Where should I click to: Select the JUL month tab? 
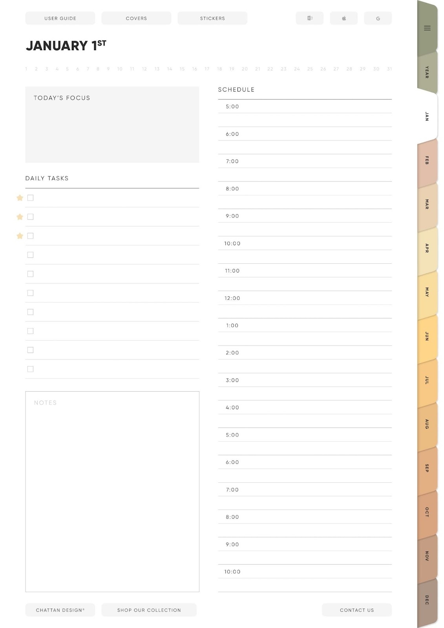click(x=427, y=379)
